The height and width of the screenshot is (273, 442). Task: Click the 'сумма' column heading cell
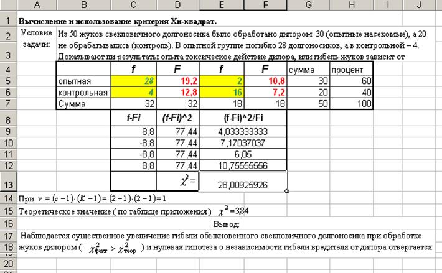click(308, 70)
